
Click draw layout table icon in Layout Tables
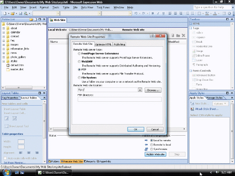pos(6,119)
